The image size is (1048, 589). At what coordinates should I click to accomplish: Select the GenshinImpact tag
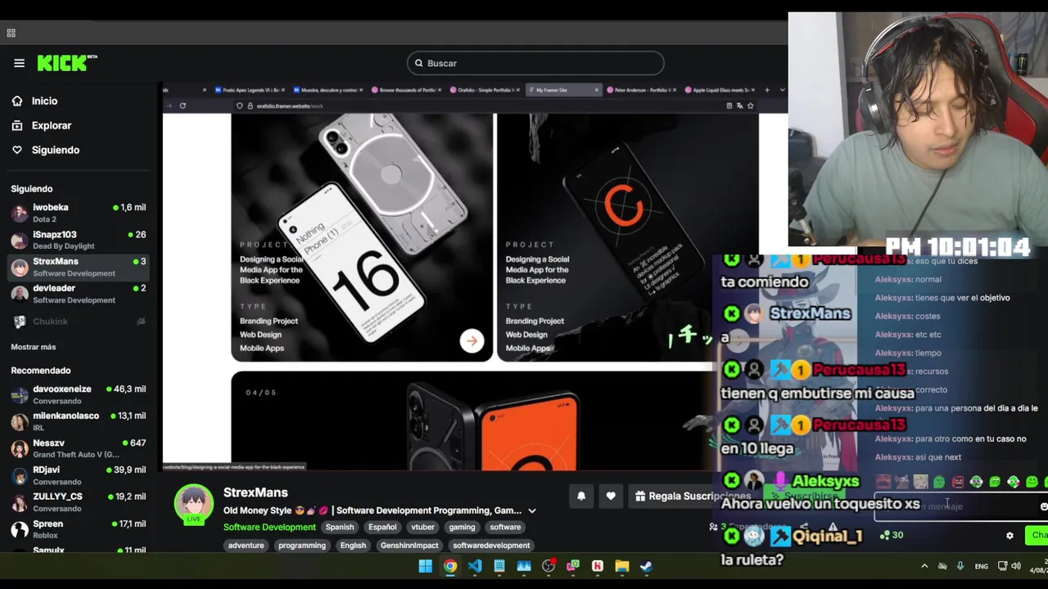pyautogui.click(x=409, y=545)
